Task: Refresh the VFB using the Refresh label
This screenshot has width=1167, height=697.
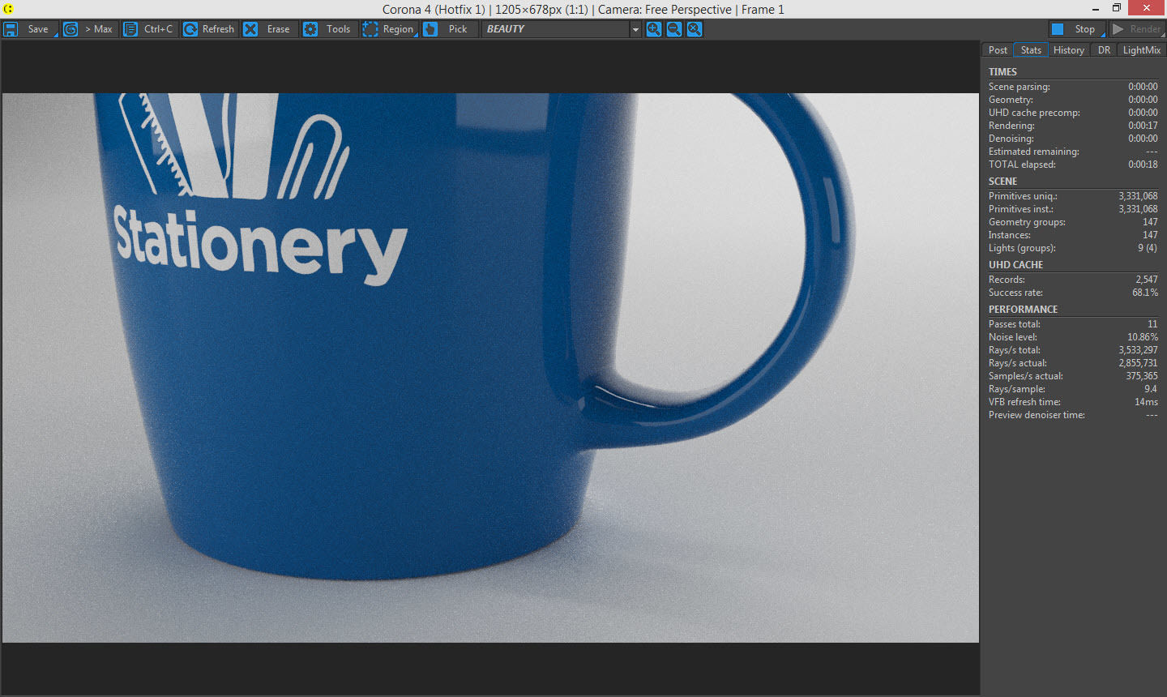Action: coord(218,29)
